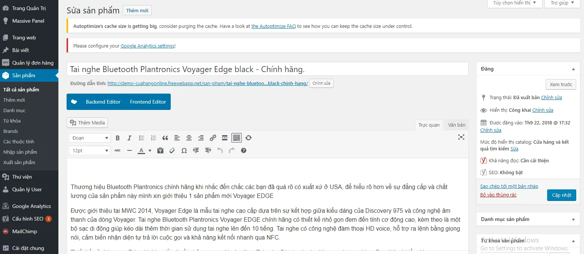Click the product title input field
584x254 pixels.
pyautogui.click(x=267, y=69)
